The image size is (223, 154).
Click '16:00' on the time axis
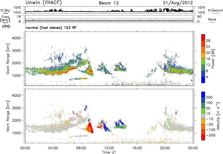pos(137,148)
